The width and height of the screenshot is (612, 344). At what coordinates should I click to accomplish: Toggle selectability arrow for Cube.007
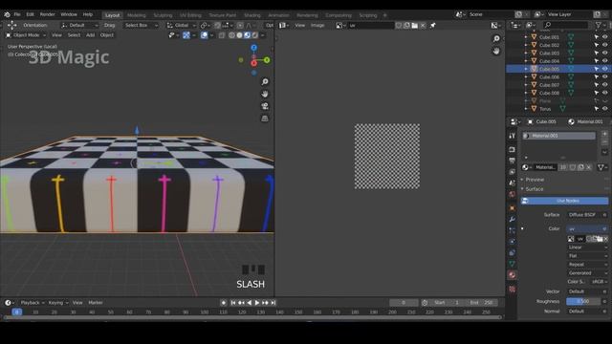point(597,85)
